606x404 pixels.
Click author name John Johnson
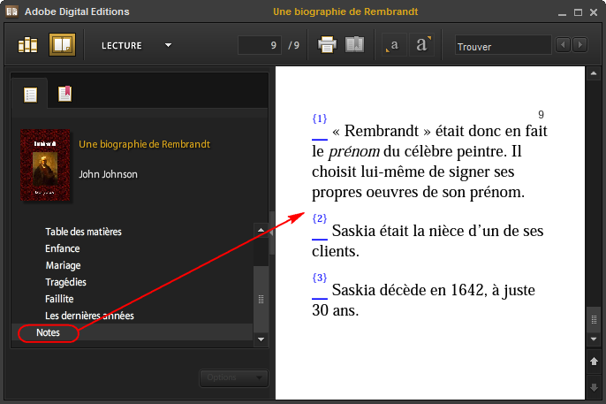tap(108, 174)
